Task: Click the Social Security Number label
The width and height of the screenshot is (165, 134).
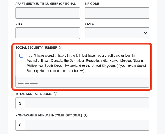Action: (x=36, y=47)
